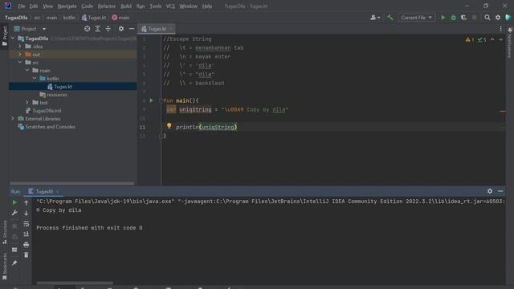Run the current file with green play button
Image resolution: width=514 pixels, height=289 pixels.
443,18
